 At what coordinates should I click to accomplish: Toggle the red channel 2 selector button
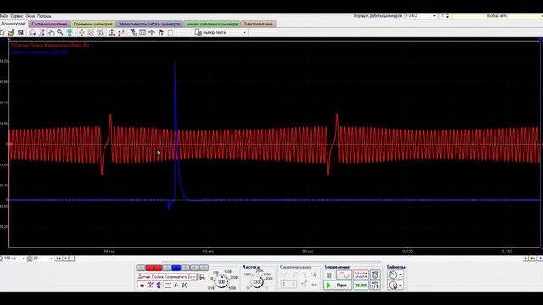pyautogui.click(x=154, y=268)
